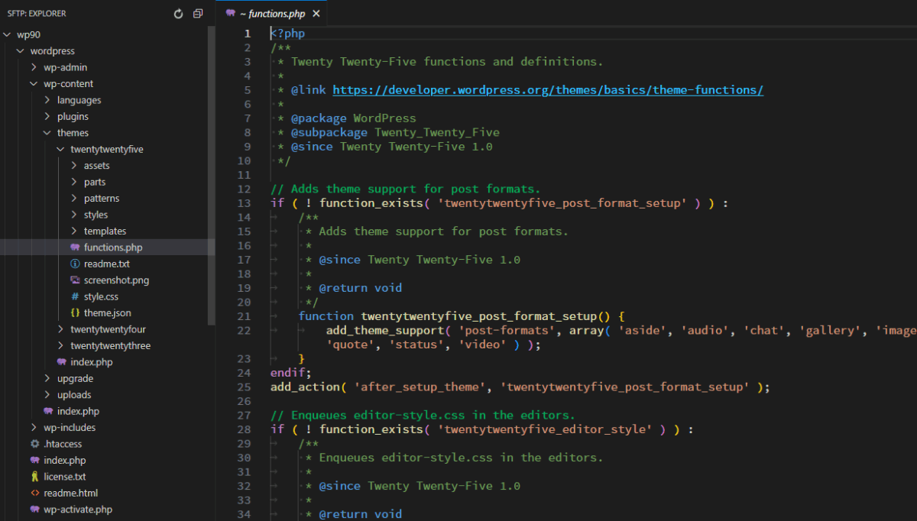Click the Collapse All folders icon
The width and height of the screenshot is (917, 521).
tap(198, 14)
